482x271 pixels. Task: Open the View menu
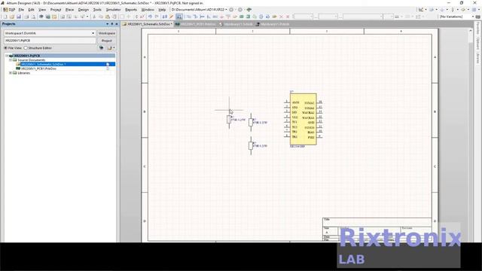(42, 10)
